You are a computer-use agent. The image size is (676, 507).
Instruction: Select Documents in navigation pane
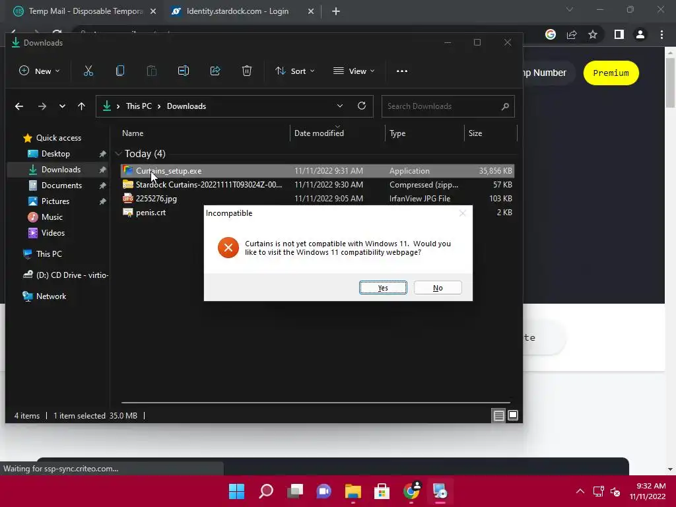pos(61,186)
